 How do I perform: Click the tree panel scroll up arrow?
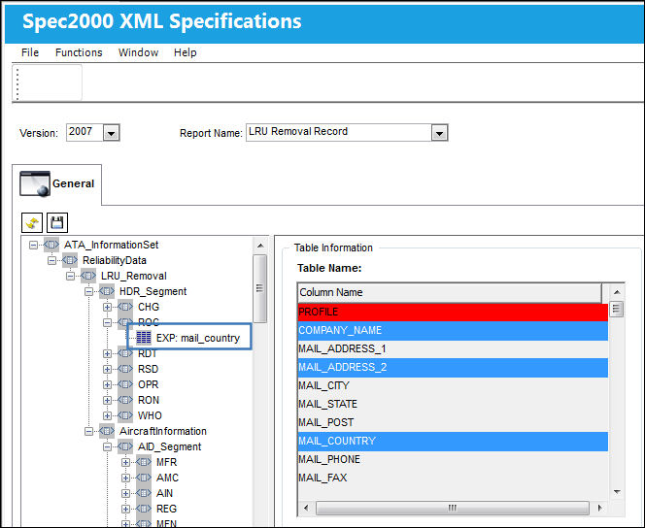[260, 246]
